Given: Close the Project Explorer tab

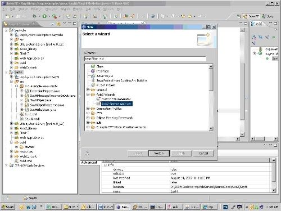Looking at the screenshot, I should (x=33, y=24).
